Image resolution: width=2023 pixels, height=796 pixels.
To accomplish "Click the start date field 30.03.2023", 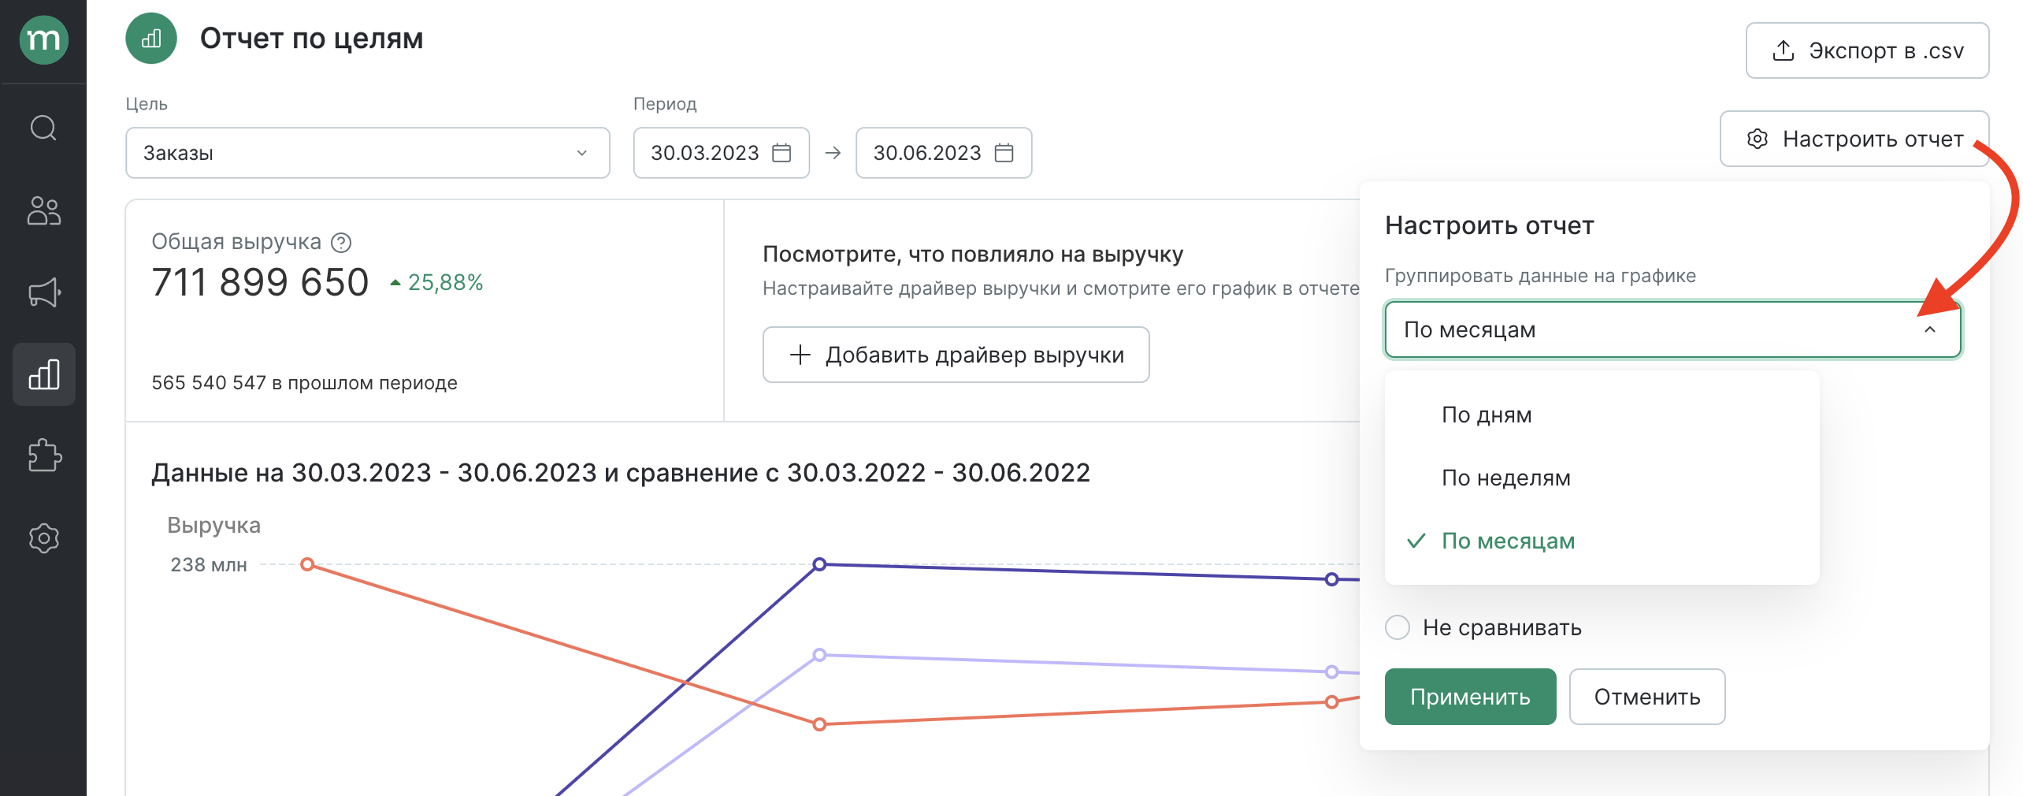I will click(x=722, y=153).
